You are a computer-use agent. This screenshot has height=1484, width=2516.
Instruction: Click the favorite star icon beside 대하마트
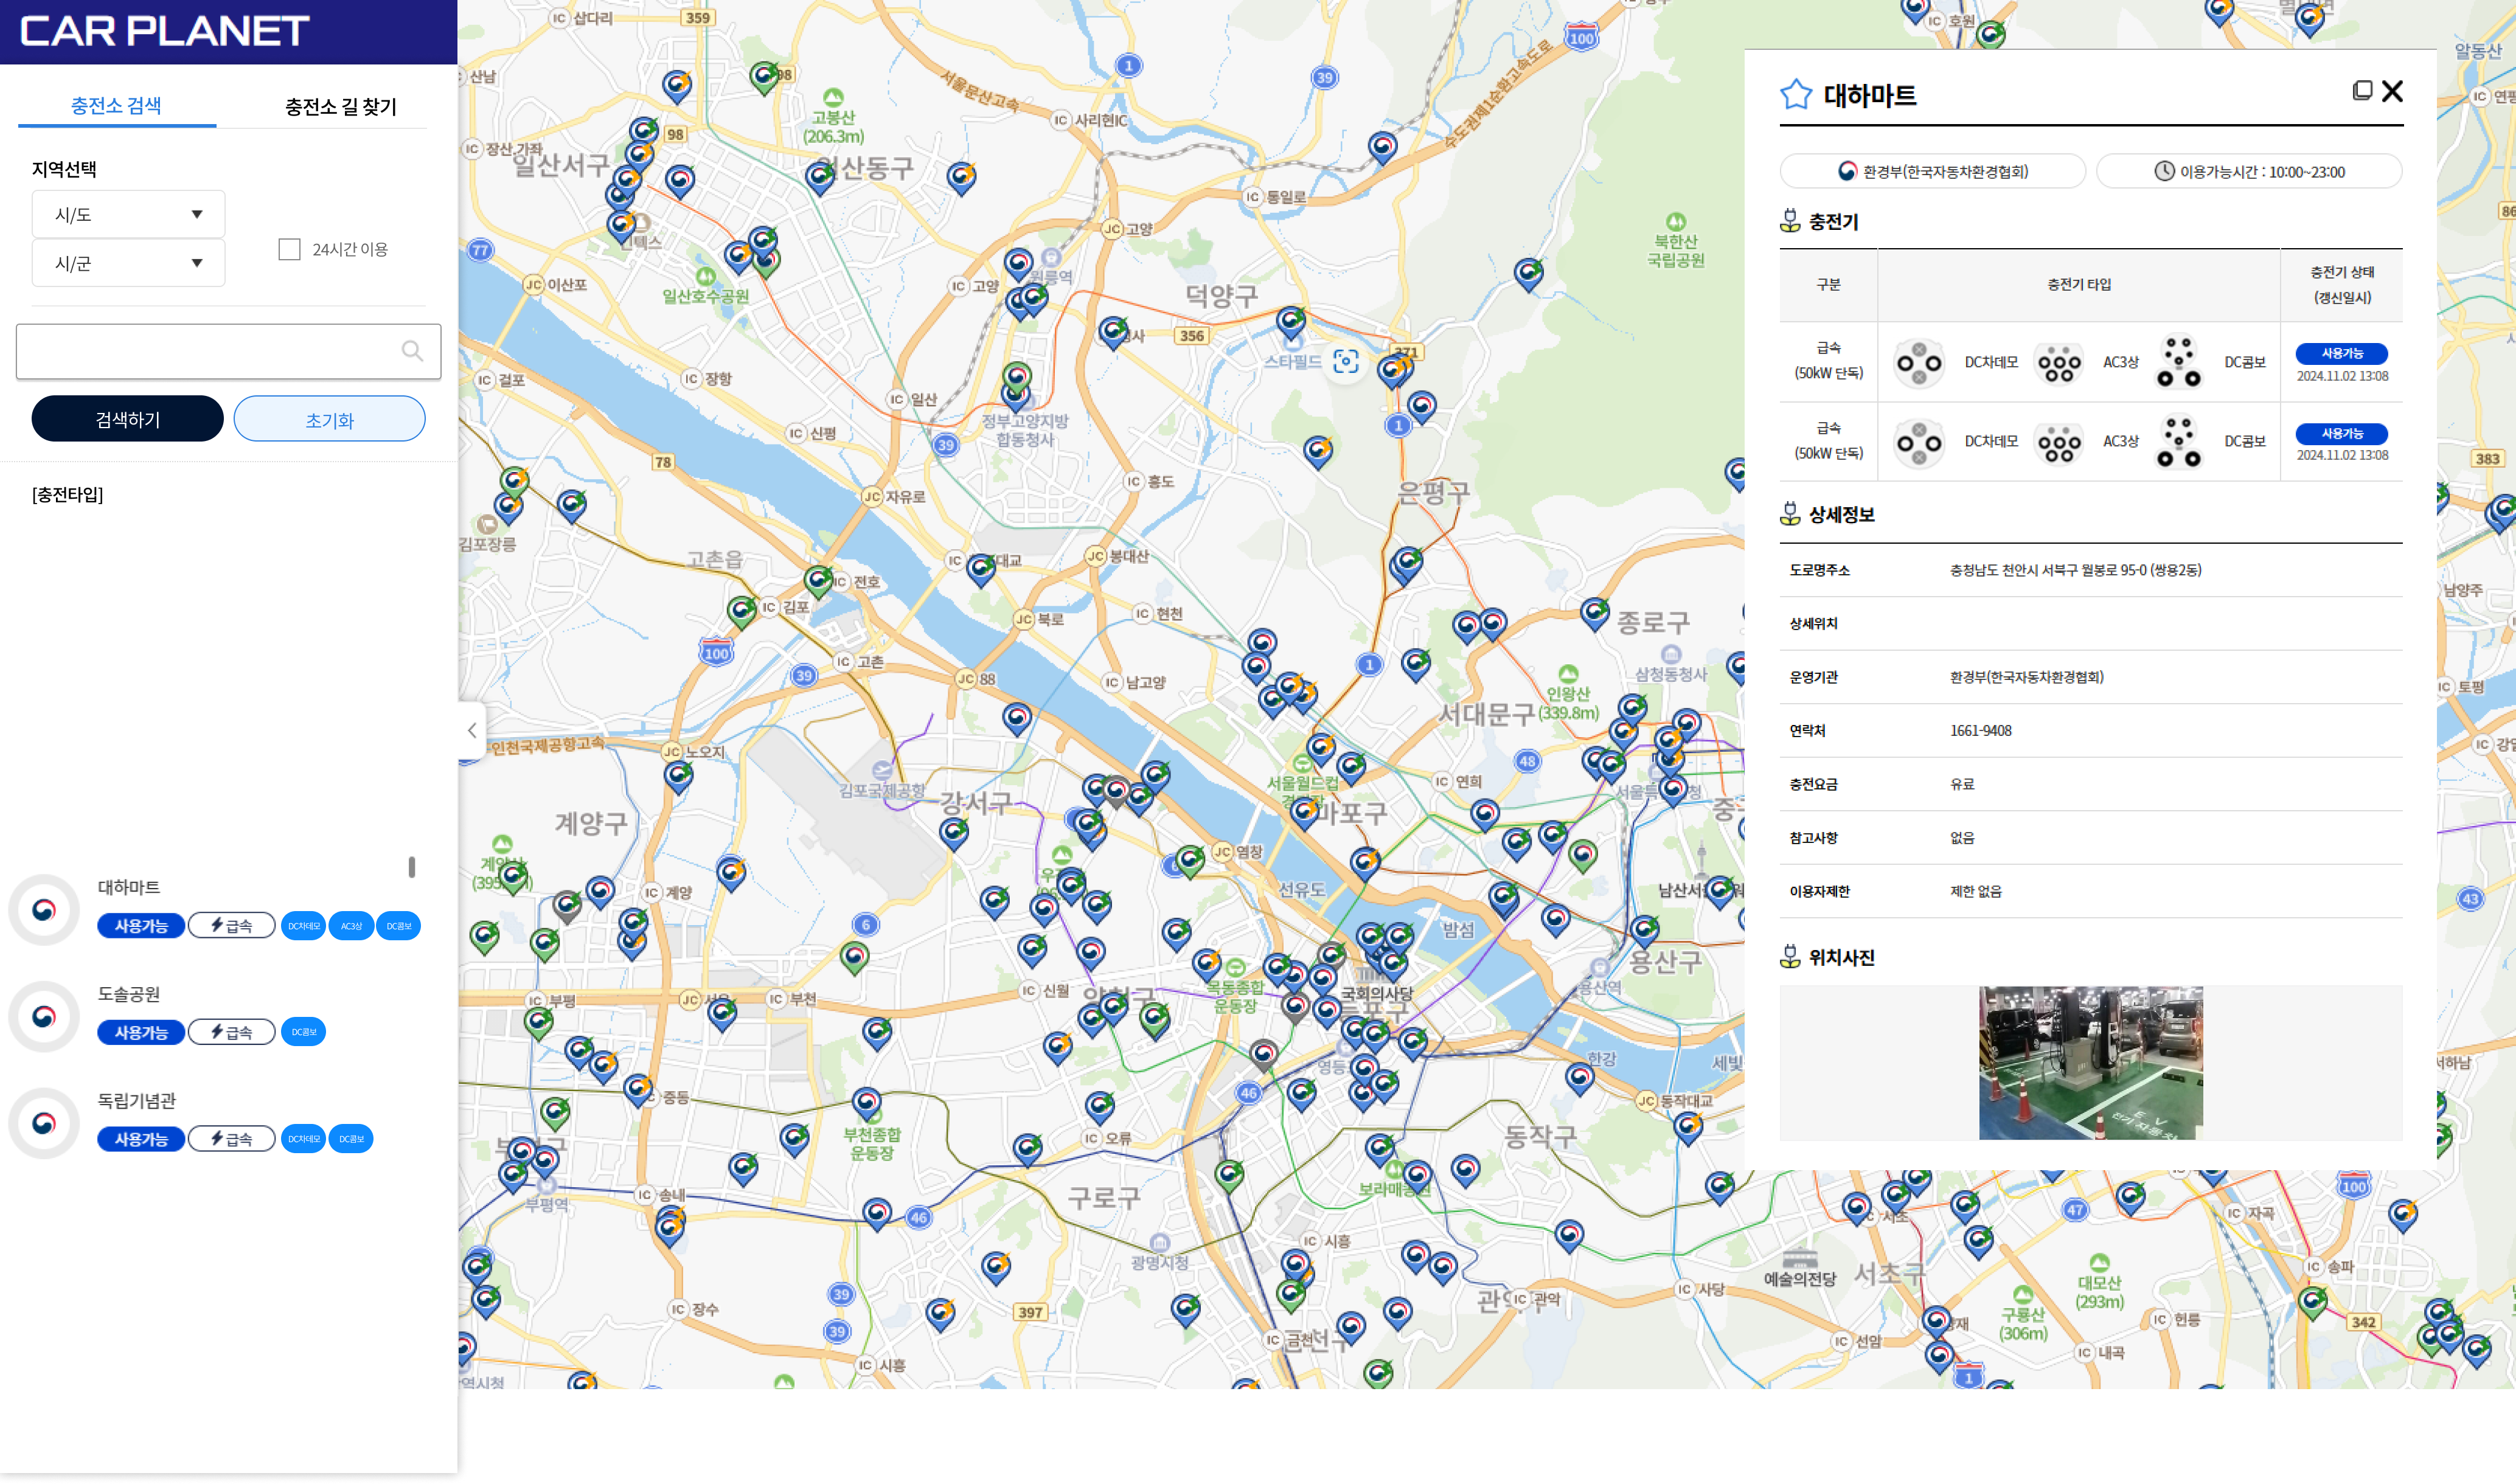click(x=1796, y=95)
